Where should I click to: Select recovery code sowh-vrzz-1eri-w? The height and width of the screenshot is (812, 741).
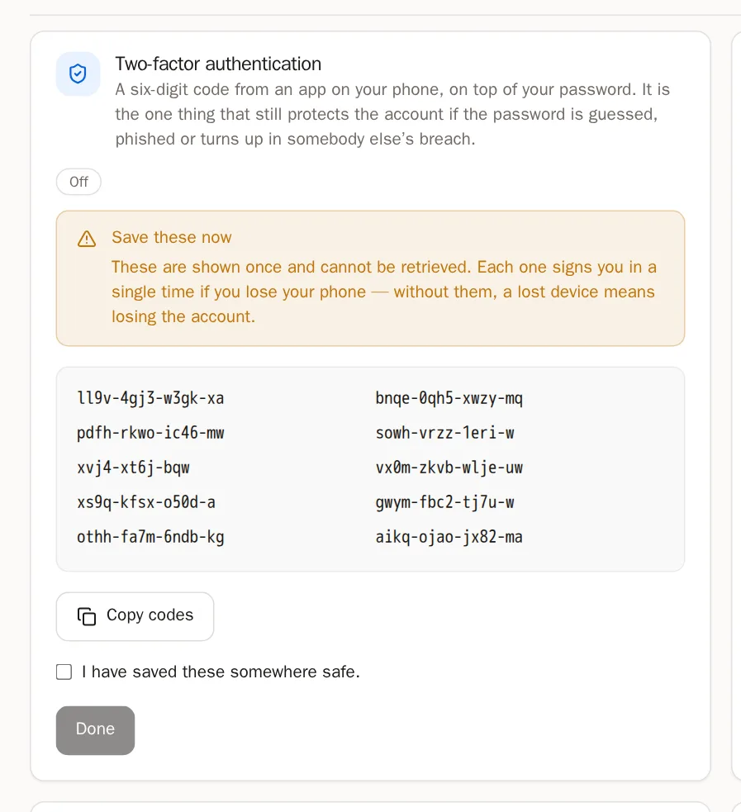444,433
